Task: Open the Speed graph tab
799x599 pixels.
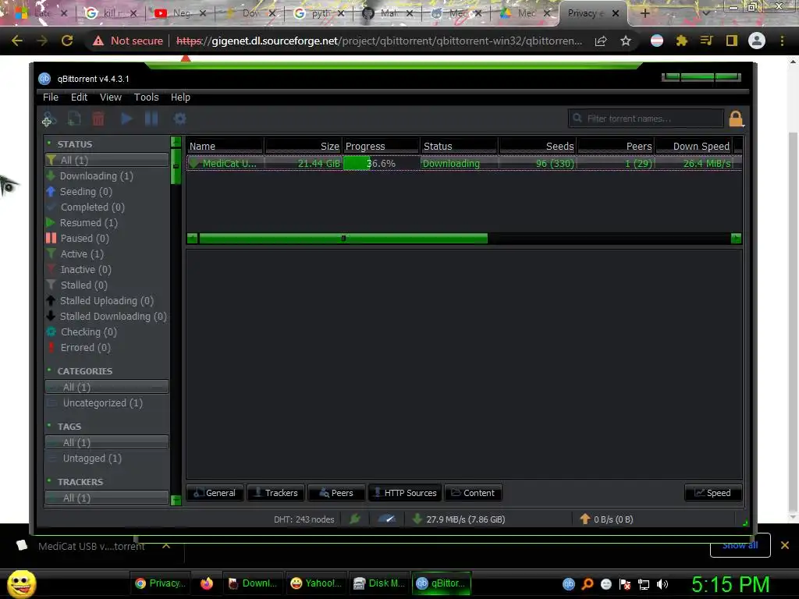Action: pyautogui.click(x=713, y=493)
